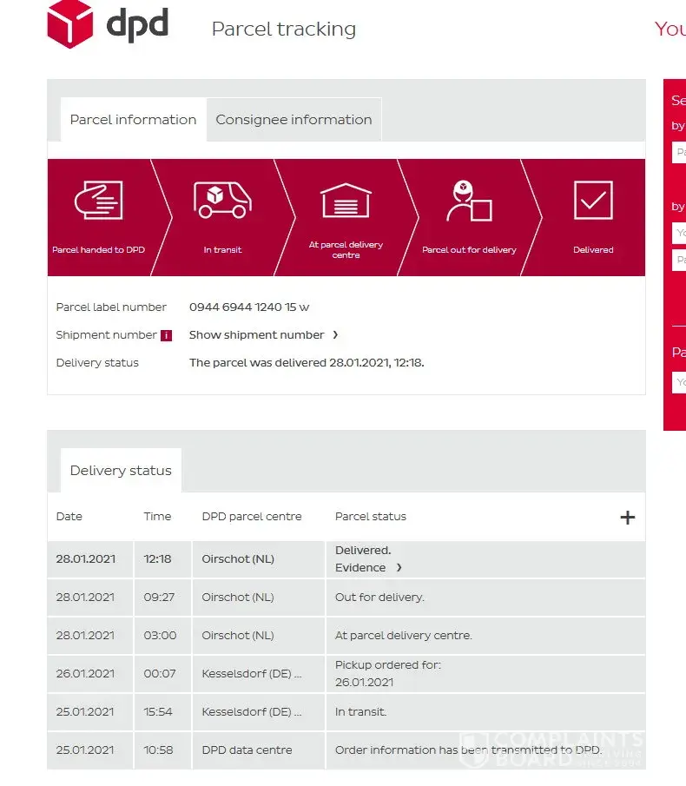Click At parcel delivery centre status cell

485,636
